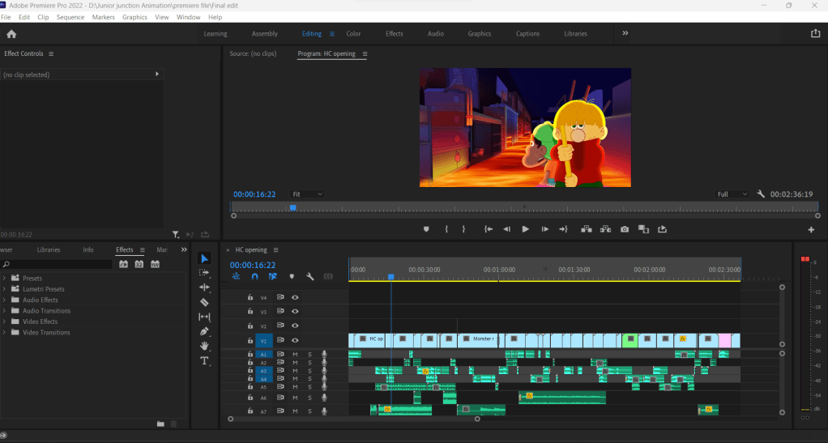Click the Home icon
The image size is (828, 443).
point(11,34)
